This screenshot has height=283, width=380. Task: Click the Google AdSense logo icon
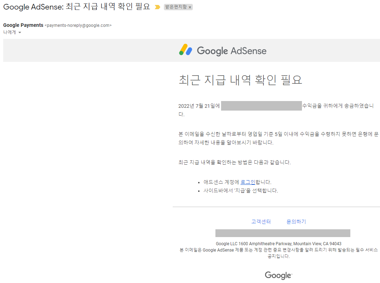pyautogui.click(x=186, y=50)
